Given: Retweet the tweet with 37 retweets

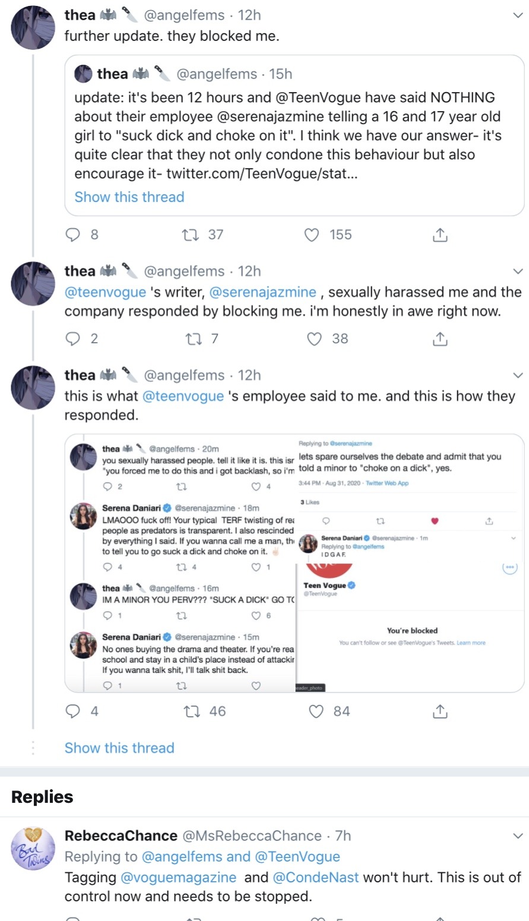Looking at the screenshot, I should pyautogui.click(x=191, y=235).
